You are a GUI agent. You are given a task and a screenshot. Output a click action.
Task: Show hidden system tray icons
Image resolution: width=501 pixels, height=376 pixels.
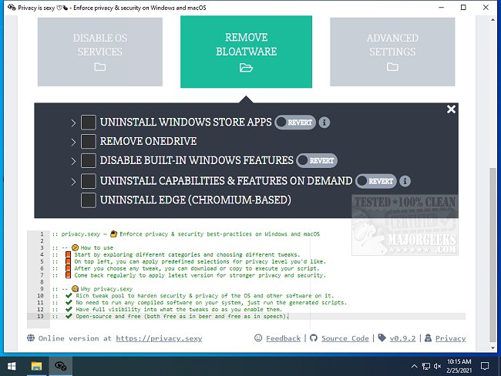tap(414, 366)
